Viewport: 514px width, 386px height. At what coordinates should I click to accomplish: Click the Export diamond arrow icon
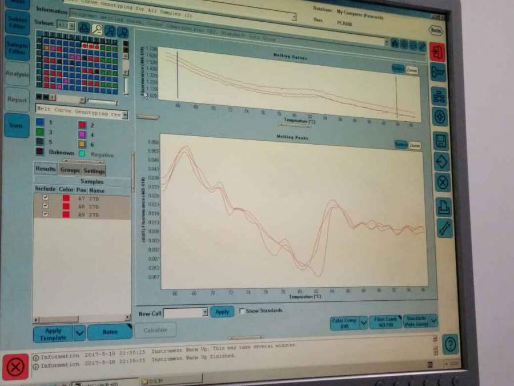coord(441,162)
